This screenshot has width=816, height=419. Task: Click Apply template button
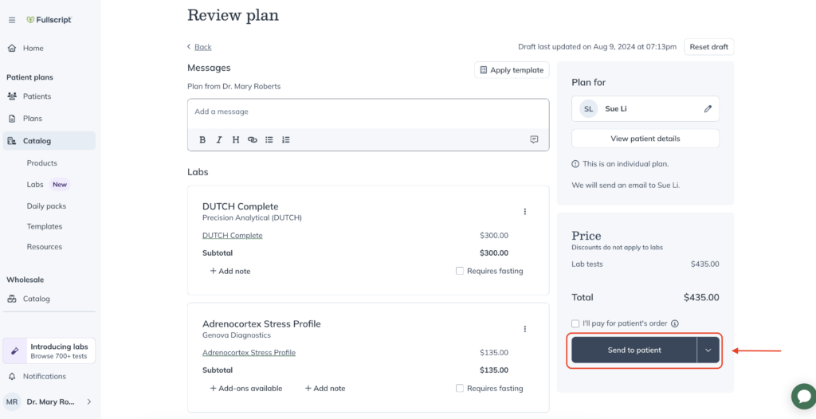(512, 70)
